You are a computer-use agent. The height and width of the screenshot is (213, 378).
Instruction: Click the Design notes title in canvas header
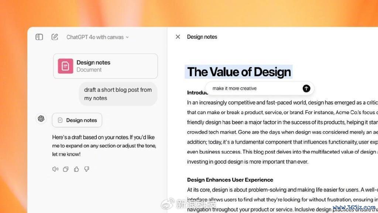tap(202, 37)
